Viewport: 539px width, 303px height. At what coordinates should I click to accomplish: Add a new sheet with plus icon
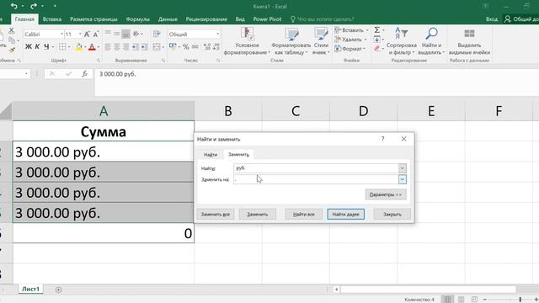click(x=58, y=290)
